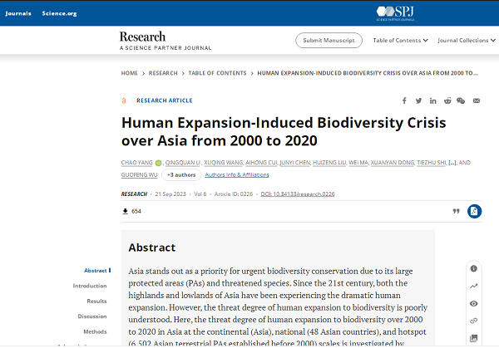Share article on LinkedIn

click(x=433, y=100)
